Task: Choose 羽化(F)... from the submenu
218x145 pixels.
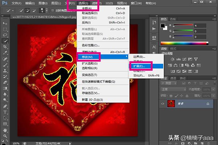Action: (x=146, y=75)
